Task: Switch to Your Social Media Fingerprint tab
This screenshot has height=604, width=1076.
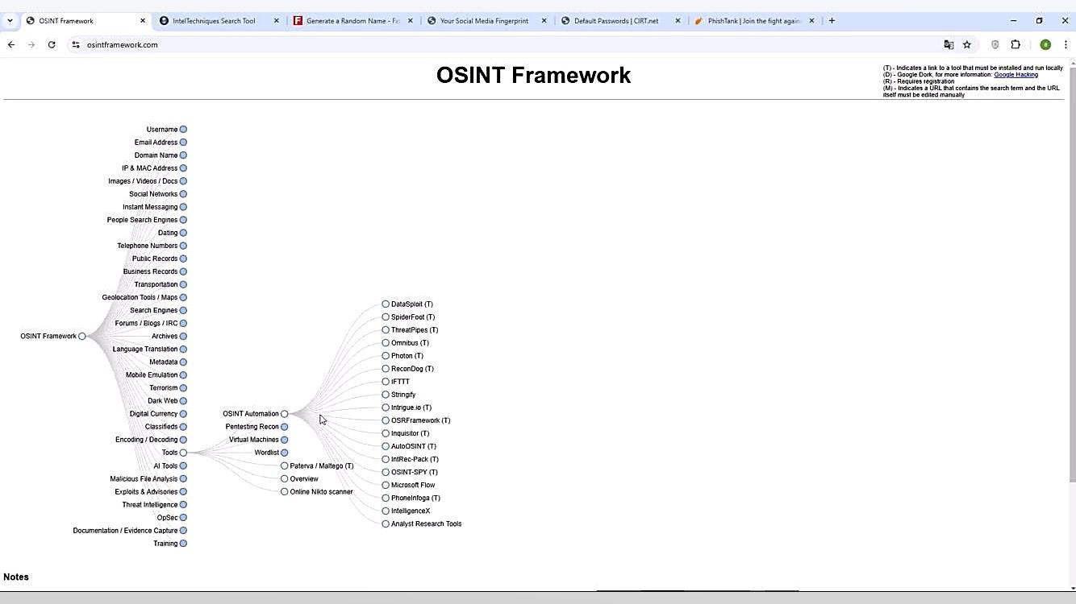Action: pos(485,21)
